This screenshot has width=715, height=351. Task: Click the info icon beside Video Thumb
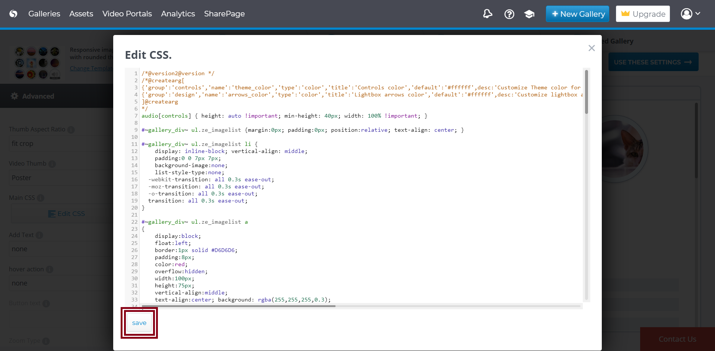52,164
